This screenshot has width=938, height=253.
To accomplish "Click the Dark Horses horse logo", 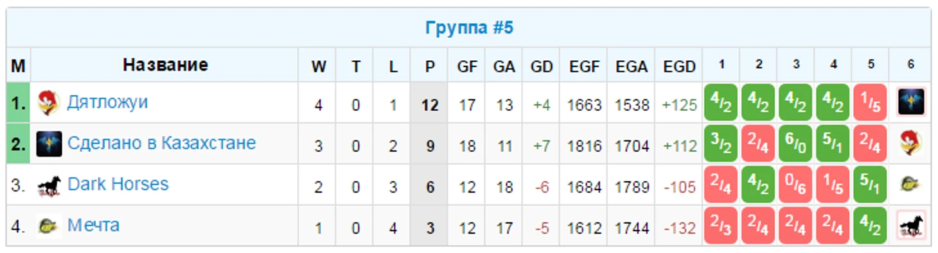I will 49,186.
